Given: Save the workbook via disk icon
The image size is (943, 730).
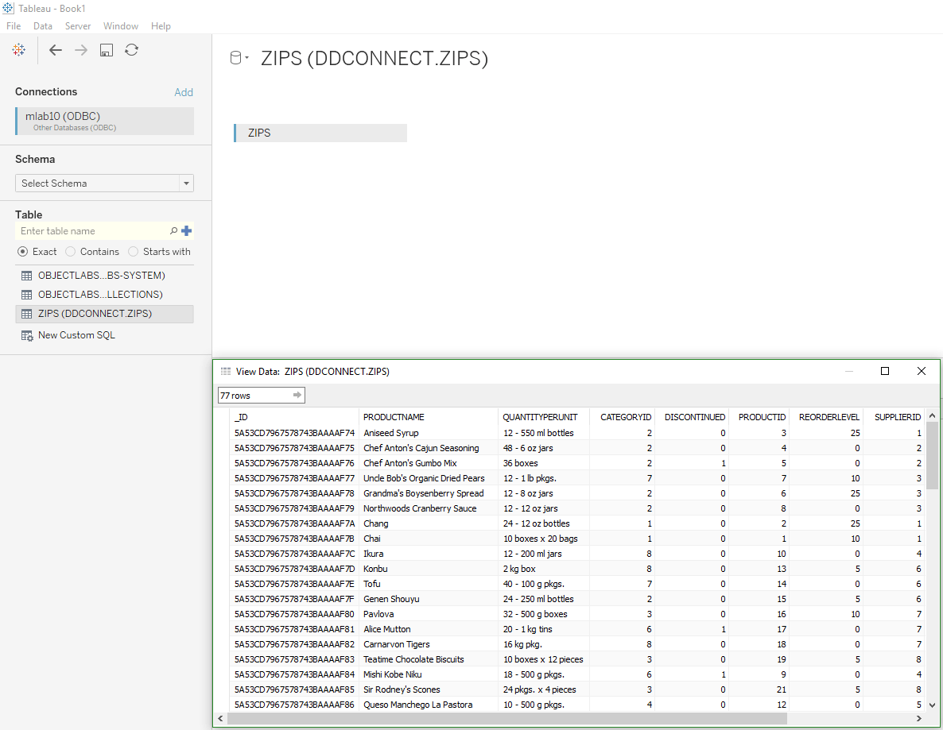Looking at the screenshot, I should (x=107, y=51).
